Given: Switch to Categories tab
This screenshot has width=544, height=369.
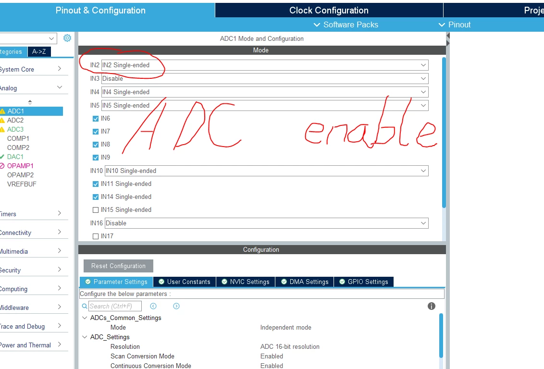Looking at the screenshot, I should pos(13,52).
